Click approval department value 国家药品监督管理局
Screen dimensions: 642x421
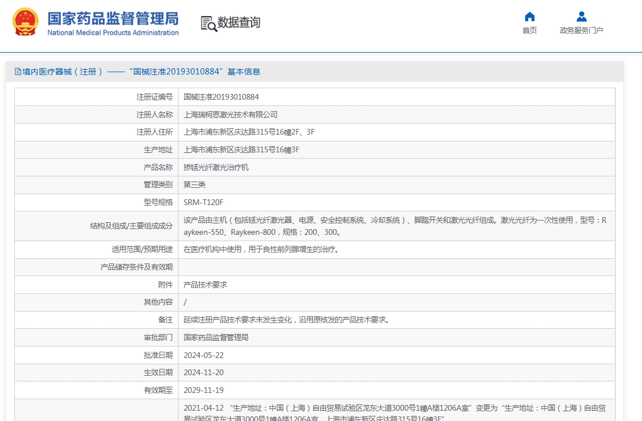point(216,337)
